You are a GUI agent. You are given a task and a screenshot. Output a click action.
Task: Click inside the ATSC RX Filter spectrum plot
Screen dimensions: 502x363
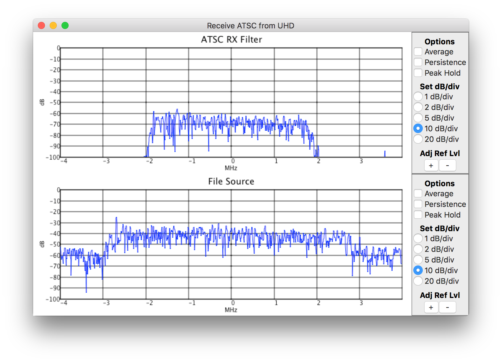tap(231, 102)
